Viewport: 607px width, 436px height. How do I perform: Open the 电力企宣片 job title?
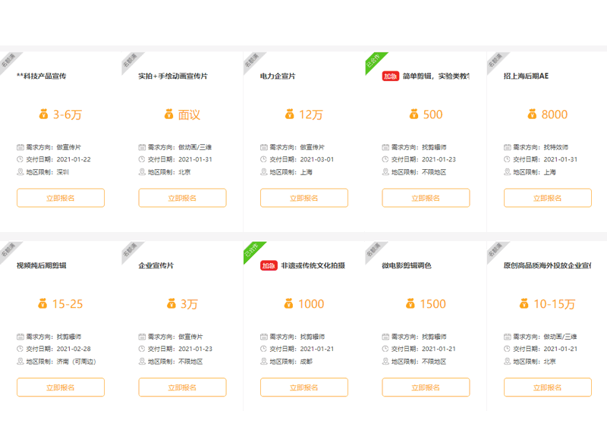[278, 77]
